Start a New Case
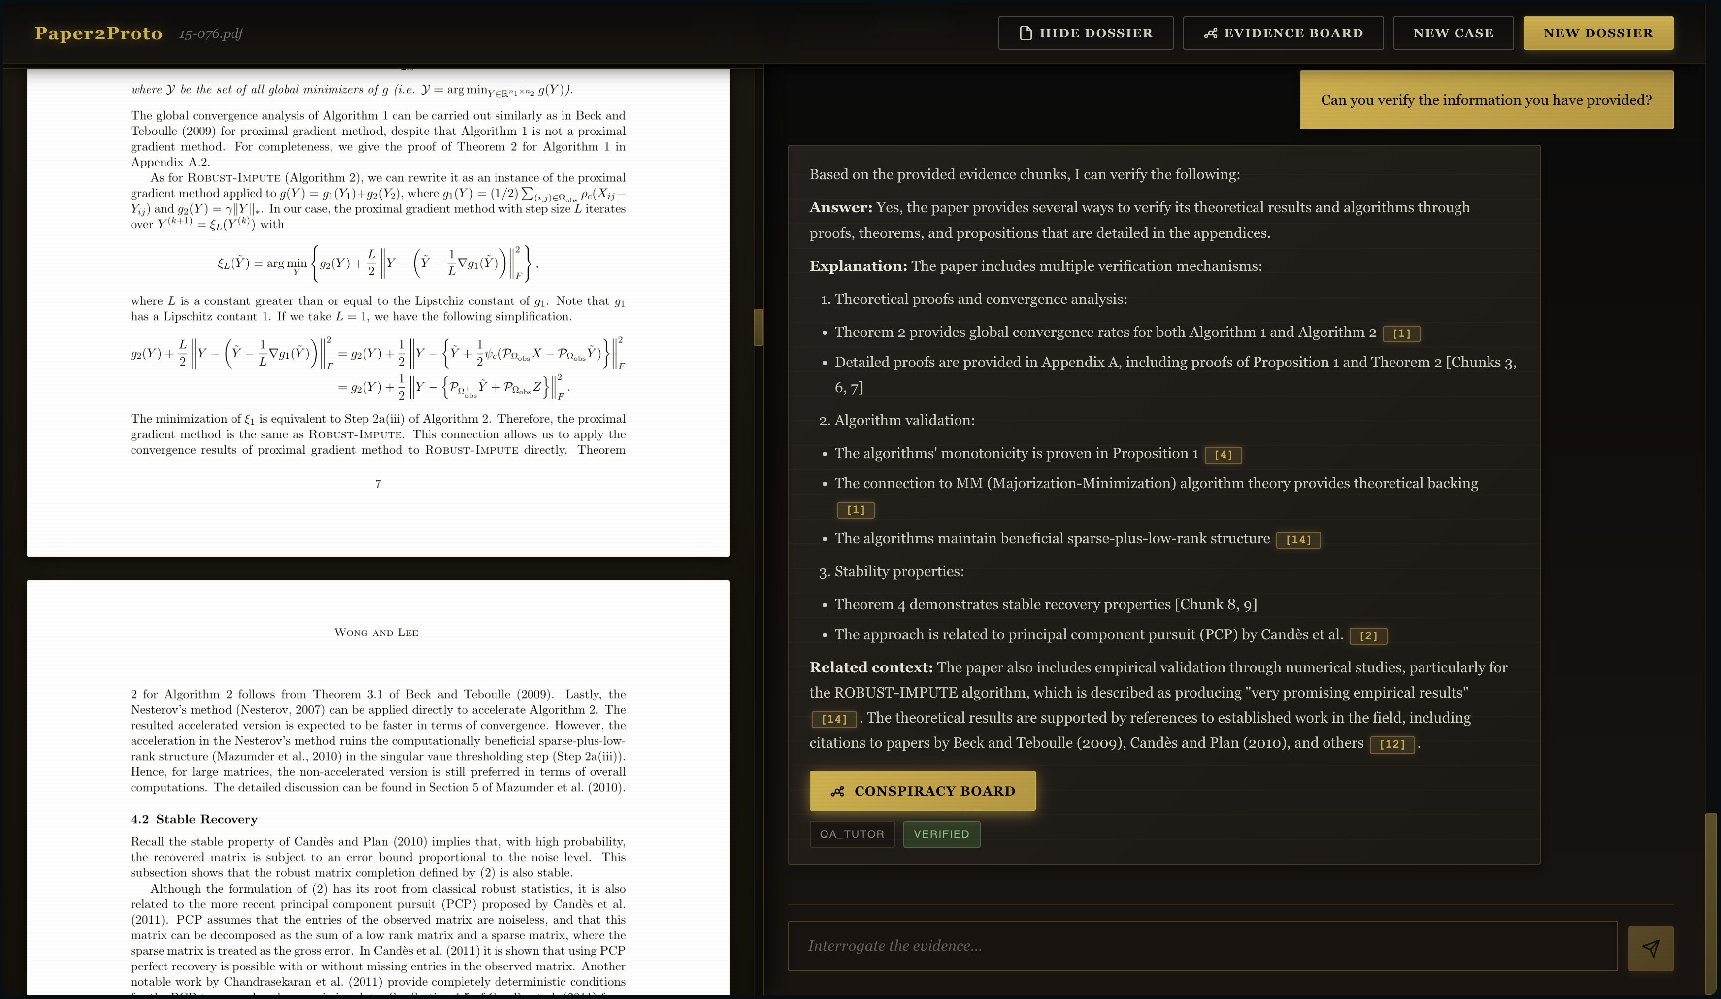The height and width of the screenshot is (999, 1721). 1453,33
